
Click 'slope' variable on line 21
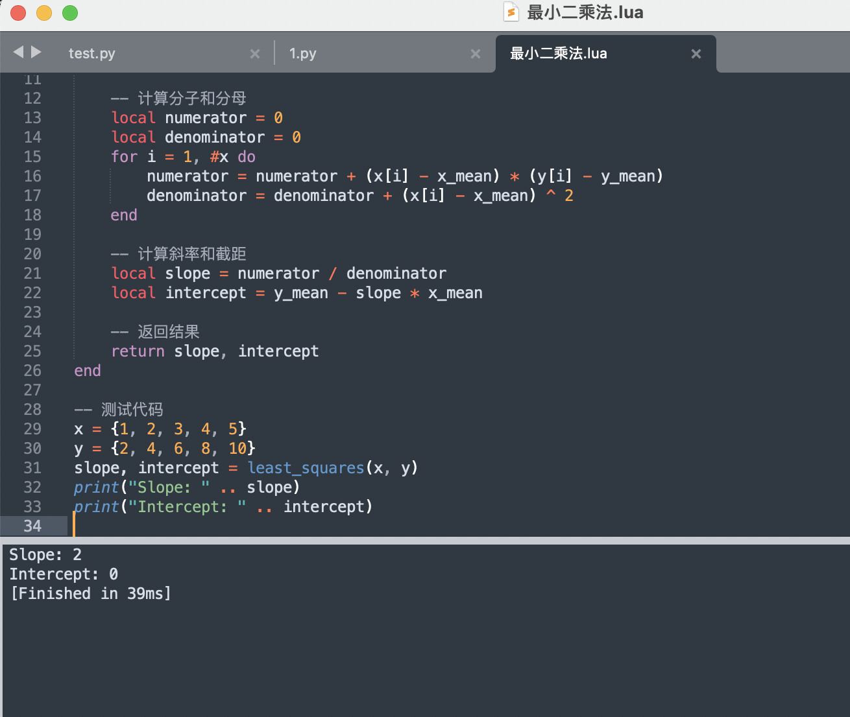click(188, 274)
